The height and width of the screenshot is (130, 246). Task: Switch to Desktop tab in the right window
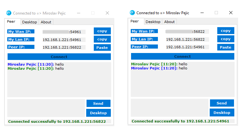coord(153,22)
